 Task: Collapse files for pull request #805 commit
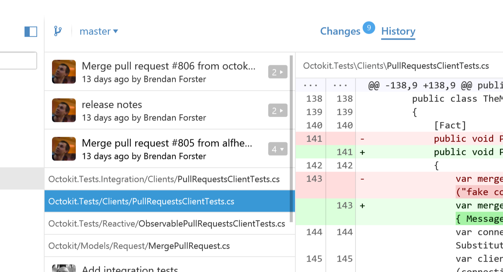pyautogui.click(x=278, y=149)
